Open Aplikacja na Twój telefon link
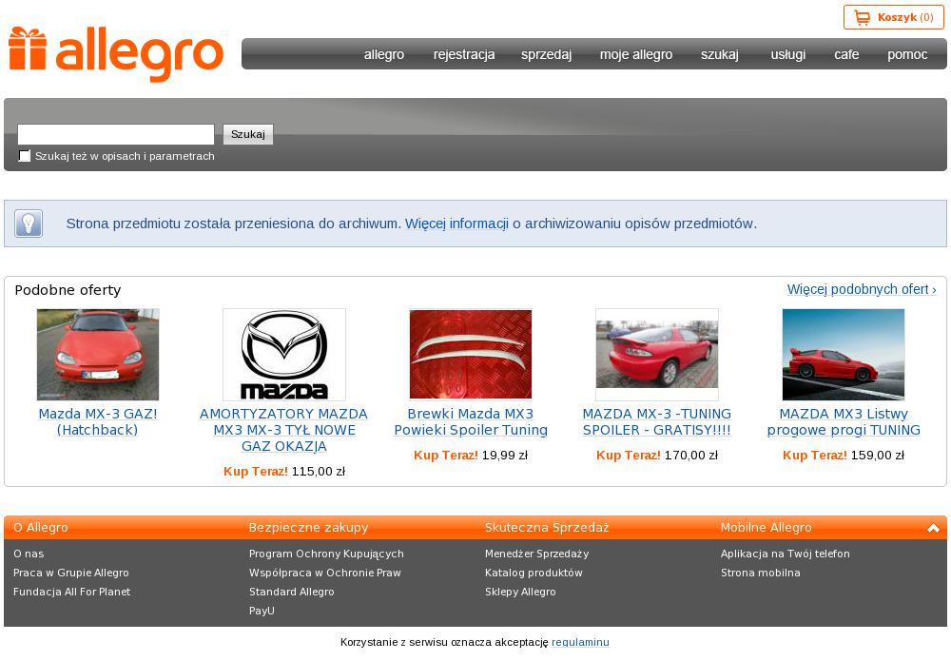The width and height of the screenshot is (951, 661). tap(786, 554)
